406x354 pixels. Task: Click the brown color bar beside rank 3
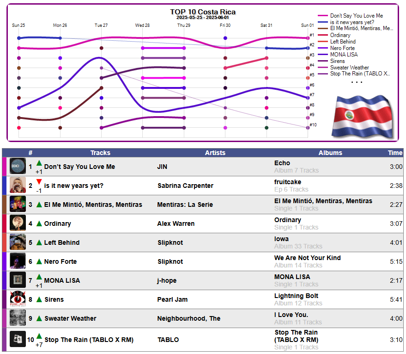click(4, 205)
